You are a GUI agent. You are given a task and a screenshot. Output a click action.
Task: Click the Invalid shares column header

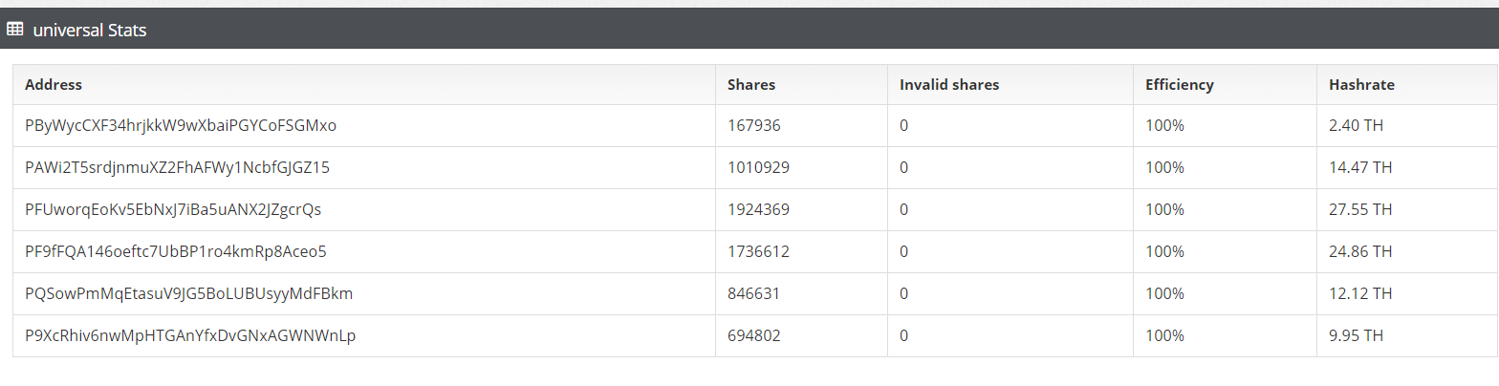pyautogui.click(x=948, y=85)
